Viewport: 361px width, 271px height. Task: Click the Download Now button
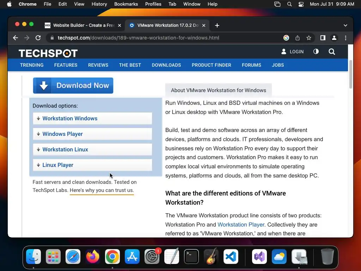(73, 85)
